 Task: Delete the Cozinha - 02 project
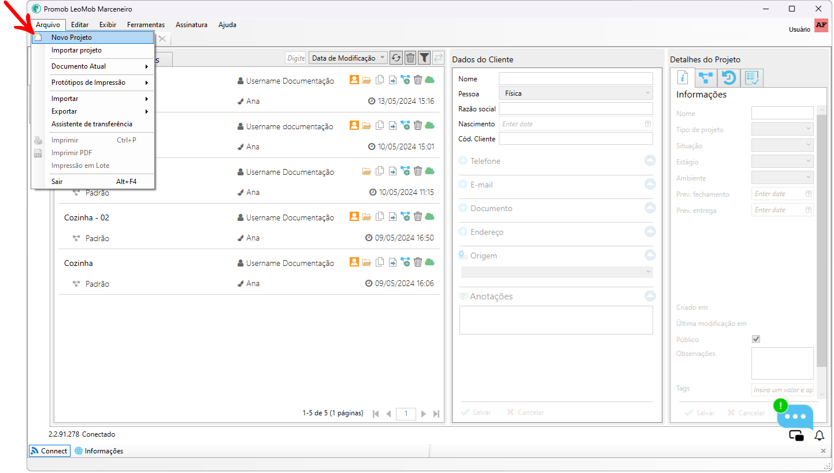(x=418, y=217)
